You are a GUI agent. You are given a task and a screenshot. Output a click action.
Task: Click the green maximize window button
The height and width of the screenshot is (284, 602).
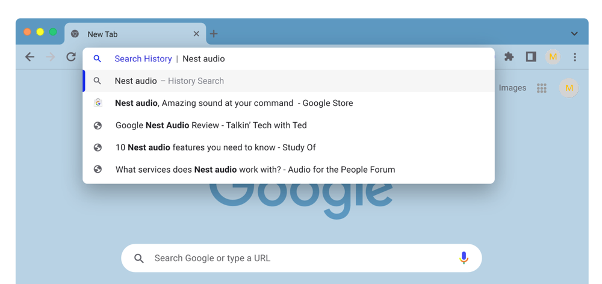pyautogui.click(x=53, y=32)
